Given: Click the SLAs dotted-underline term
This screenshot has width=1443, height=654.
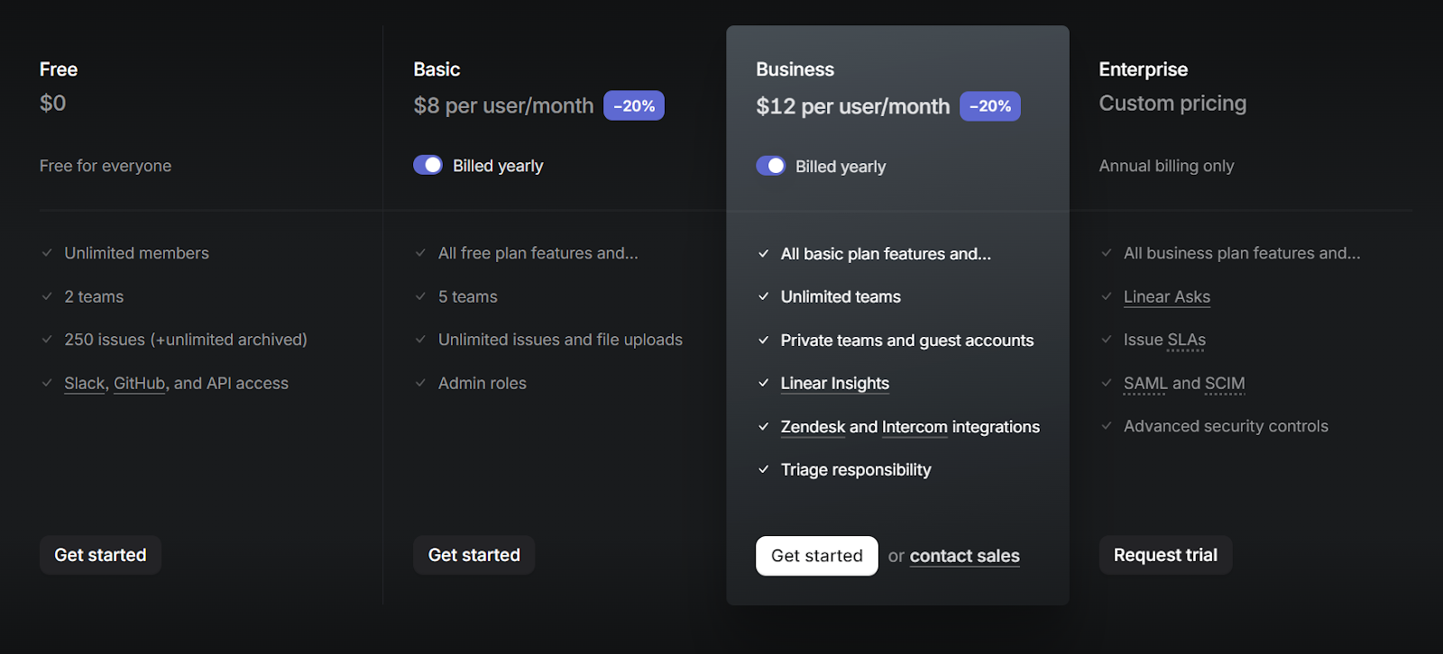Looking at the screenshot, I should point(1186,341).
